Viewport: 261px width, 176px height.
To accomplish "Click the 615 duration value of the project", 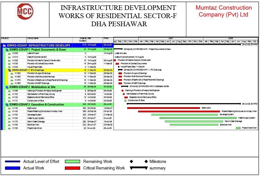I will pos(84,45).
